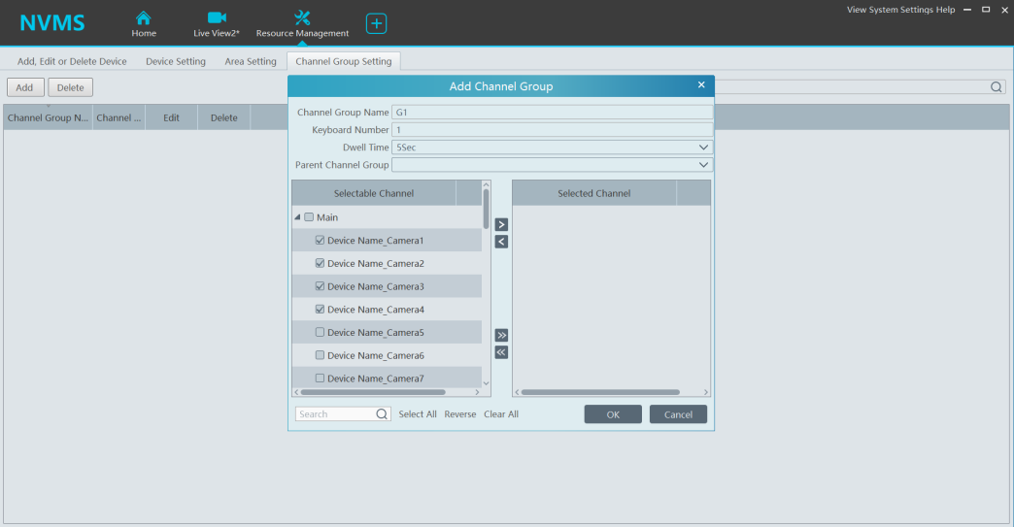Screen dimensions: 1014x527
Task: Collapse the Main tree node arrow
Action: (x=297, y=217)
